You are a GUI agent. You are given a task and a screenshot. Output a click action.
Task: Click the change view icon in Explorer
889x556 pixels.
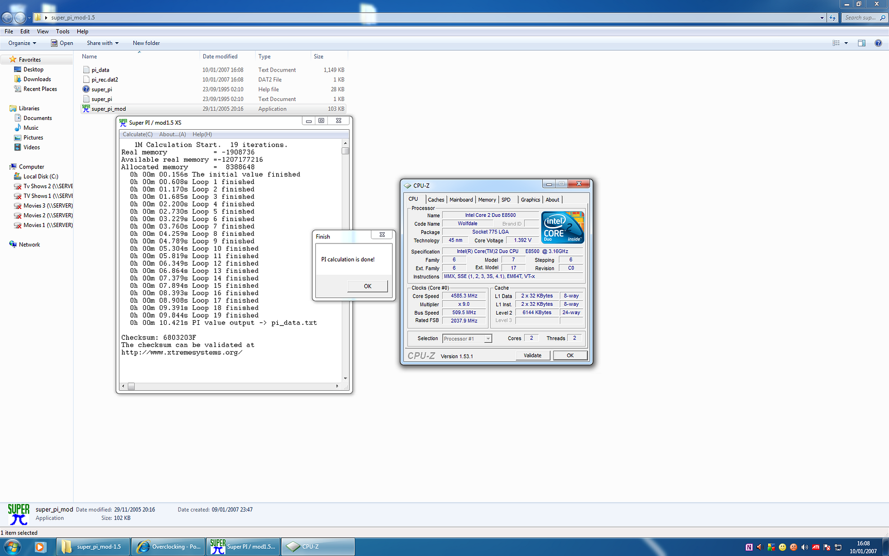click(x=836, y=43)
